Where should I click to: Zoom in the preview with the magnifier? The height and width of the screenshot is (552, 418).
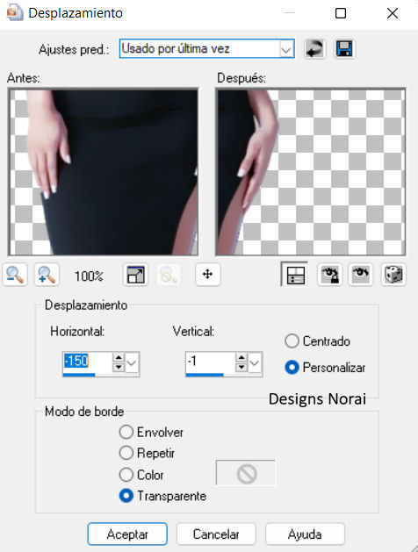47,275
